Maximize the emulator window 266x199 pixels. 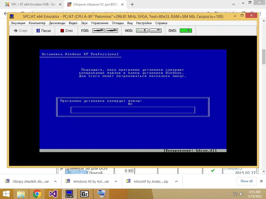(x=242, y=15)
